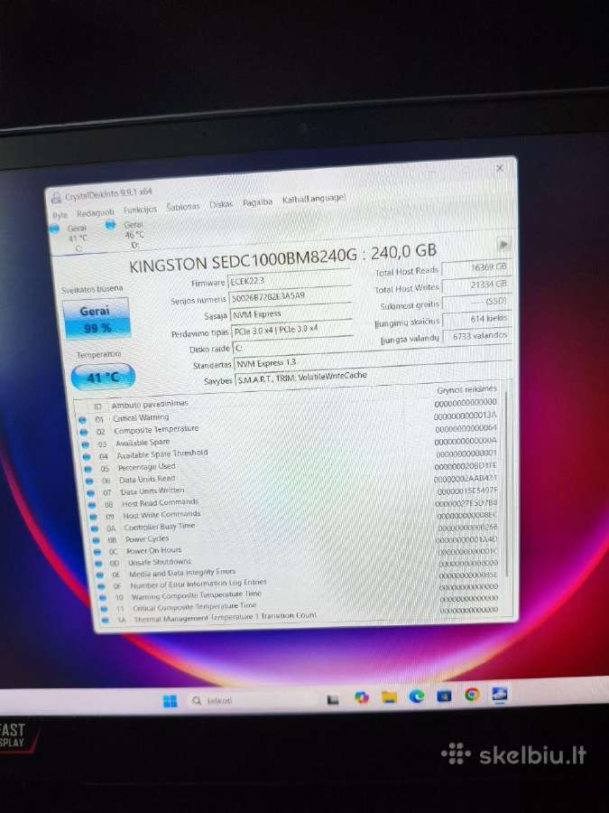This screenshot has height=813, width=609.
Task: Open the Diskas menu
Action: (221, 204)
